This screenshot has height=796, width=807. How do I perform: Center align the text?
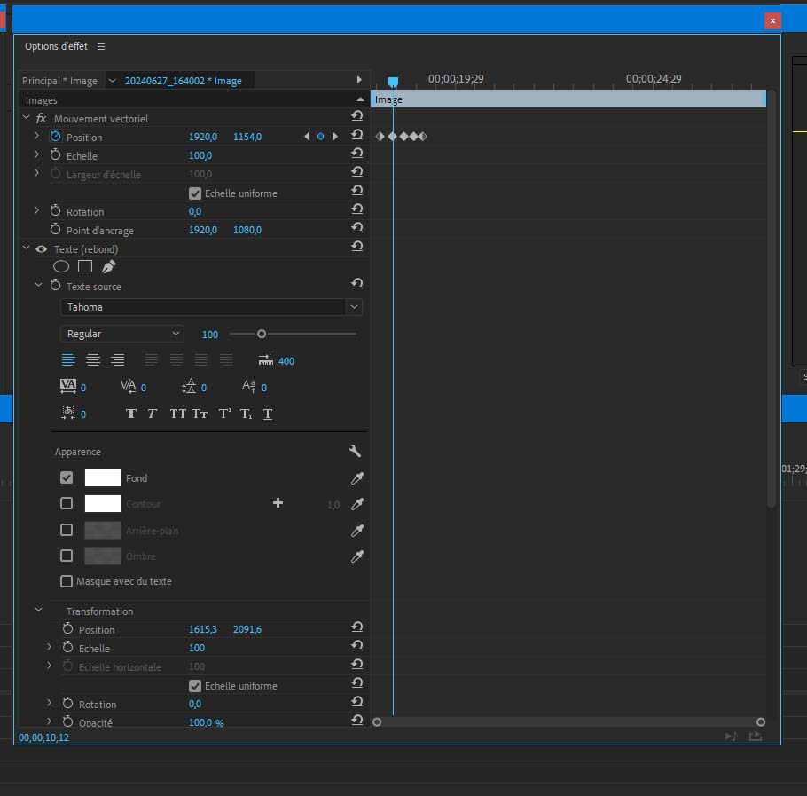pos(93,360)
